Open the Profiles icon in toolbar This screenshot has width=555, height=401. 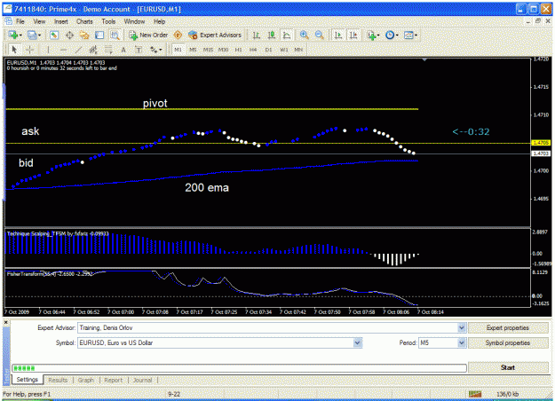34,35
